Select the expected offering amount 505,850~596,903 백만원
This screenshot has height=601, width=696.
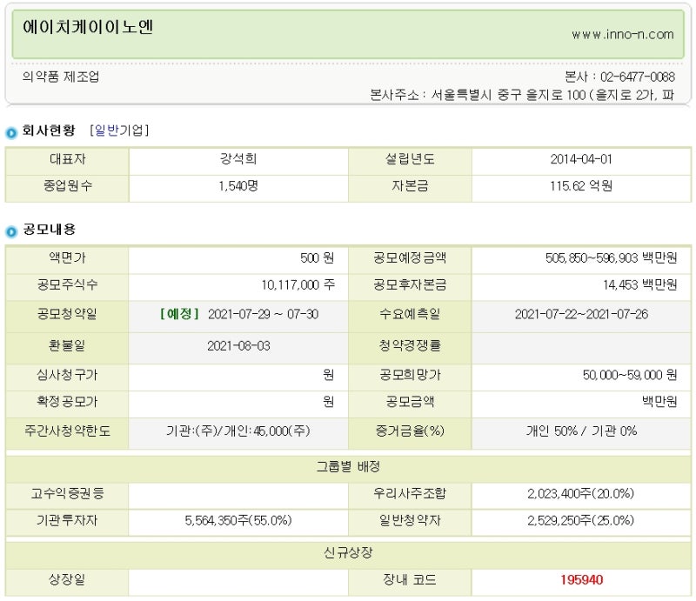point(611,258)
